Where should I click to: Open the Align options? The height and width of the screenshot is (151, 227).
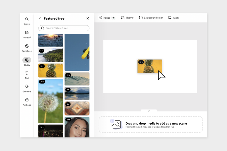click(173, 18)
